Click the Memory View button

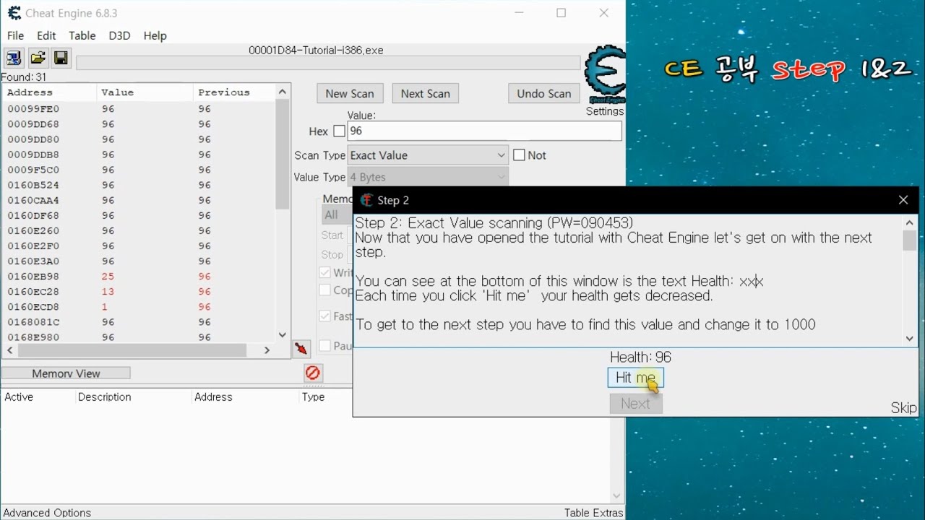(66, 373)
